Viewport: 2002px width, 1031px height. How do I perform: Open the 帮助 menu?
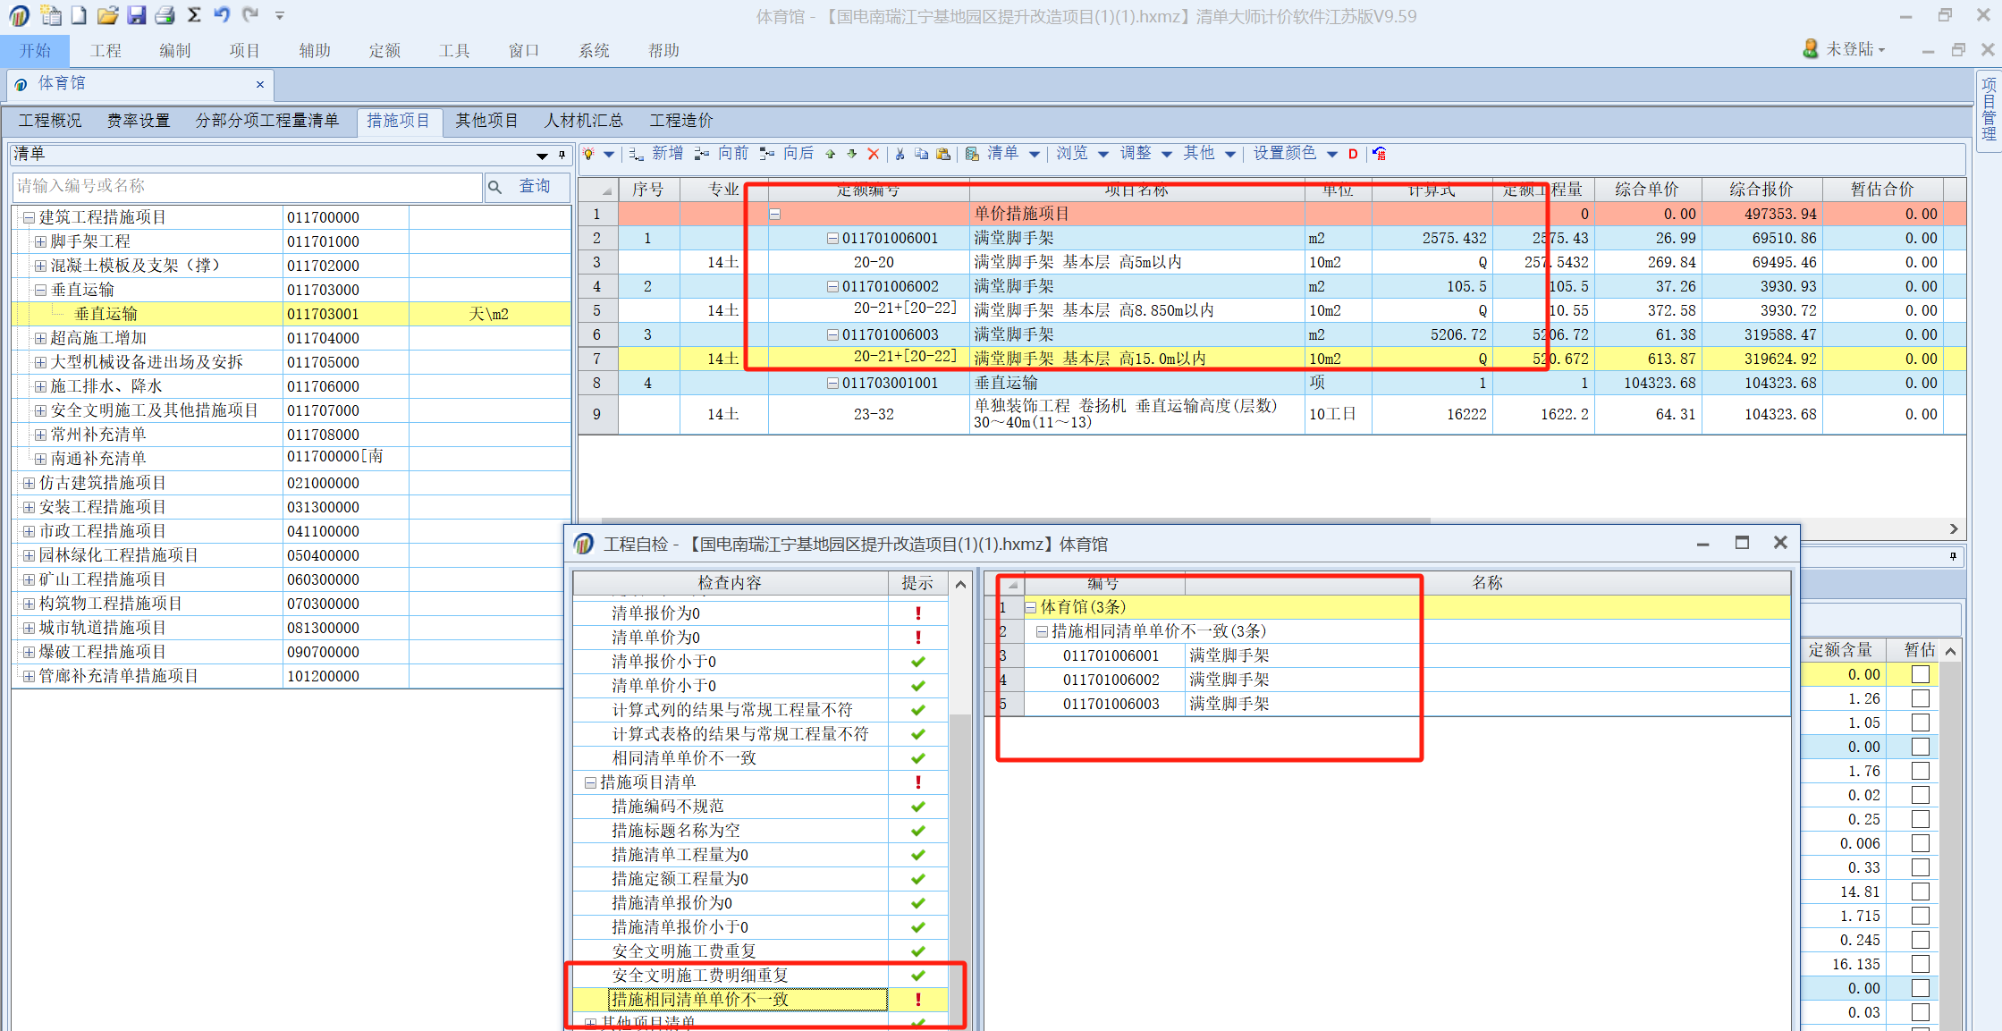tap(663, 51)
